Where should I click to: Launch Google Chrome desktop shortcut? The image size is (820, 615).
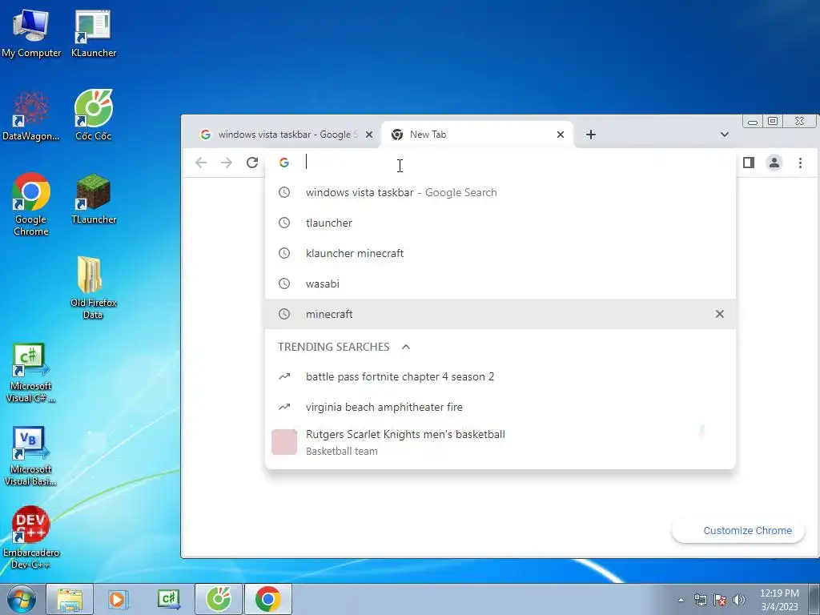coord(31,204)
